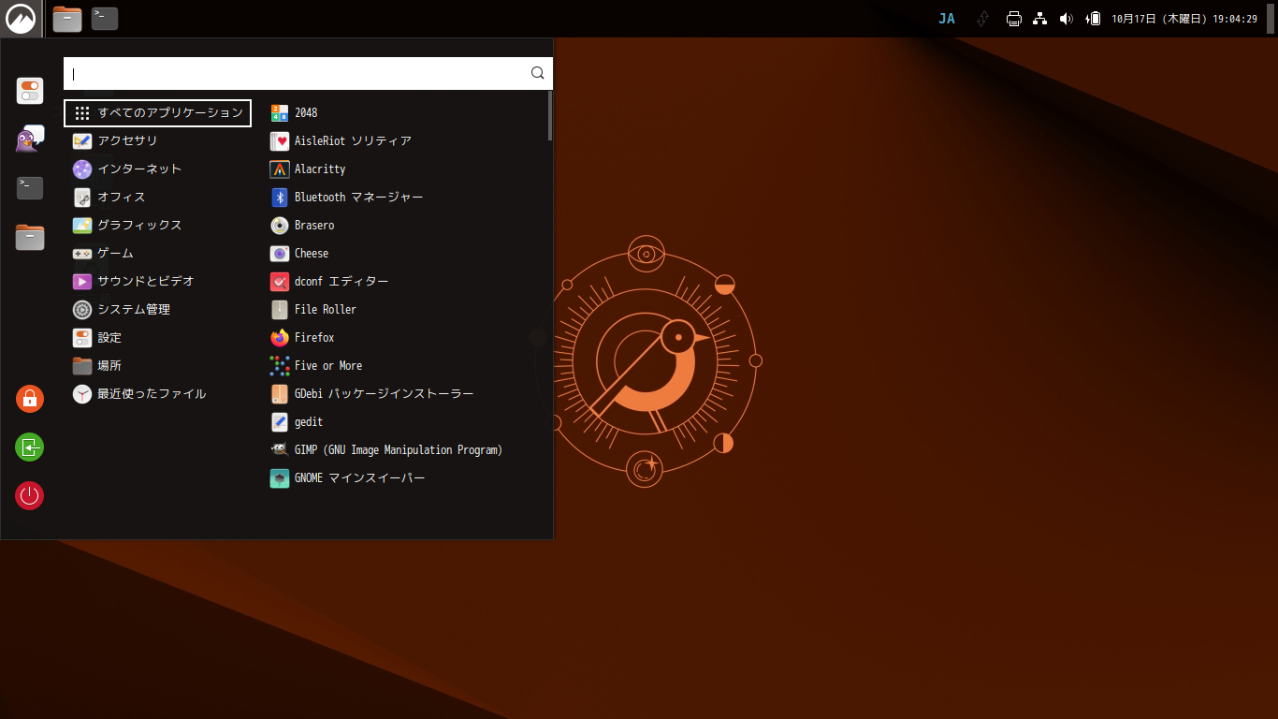Open 最近使ったファイル list
This screenshot has height=719, width=1278.
click(152, 394)
